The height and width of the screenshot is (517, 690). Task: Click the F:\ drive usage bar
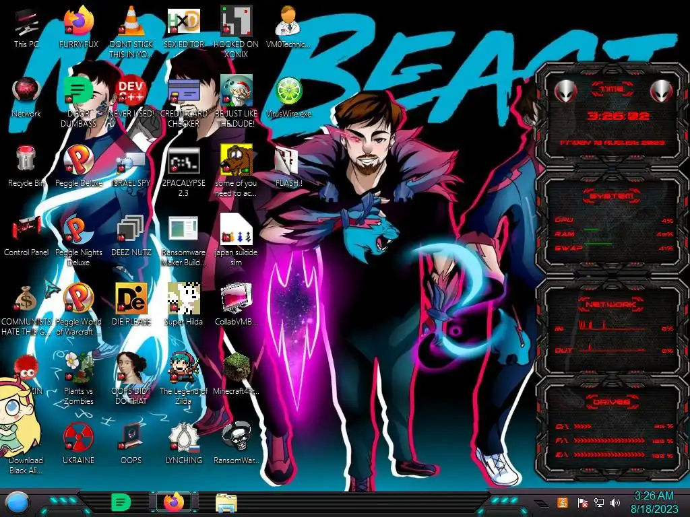(609, 440)
